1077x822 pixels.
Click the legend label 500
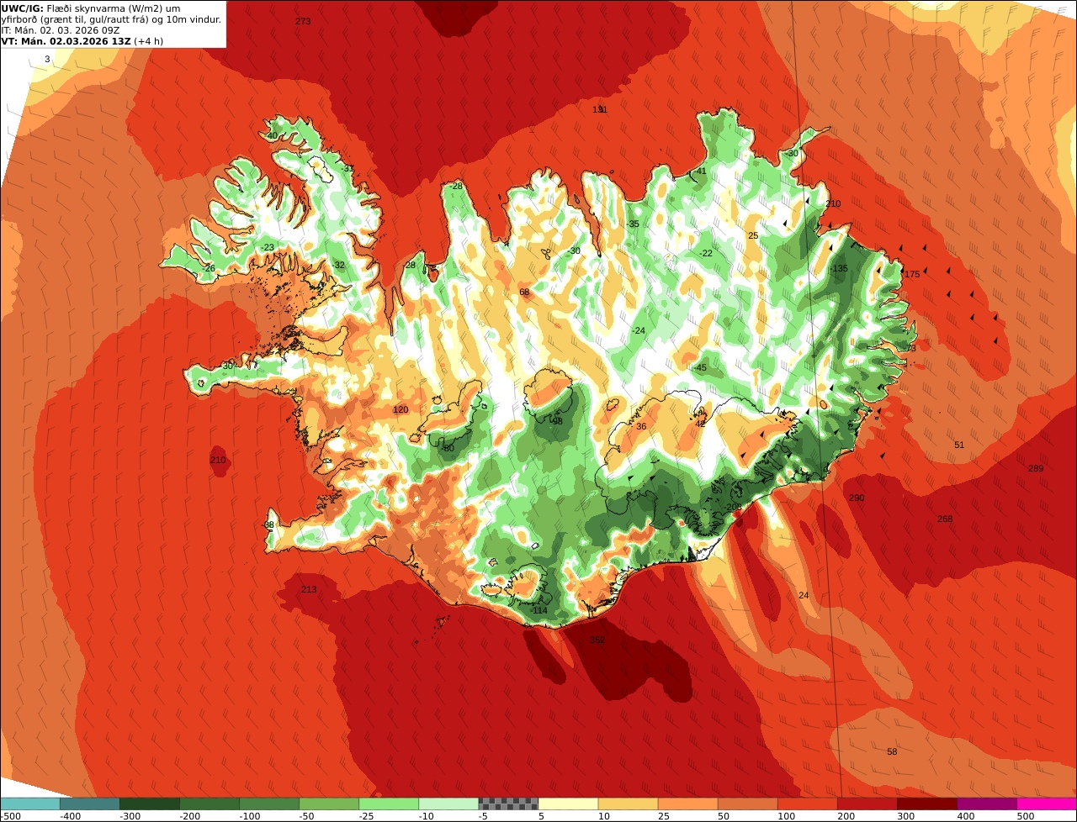[1025, 816]
